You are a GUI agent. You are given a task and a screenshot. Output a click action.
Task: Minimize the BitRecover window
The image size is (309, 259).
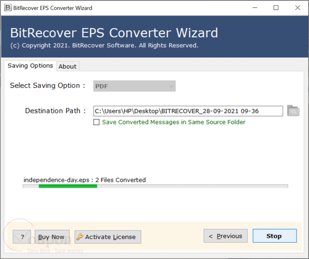pos(255,8)
